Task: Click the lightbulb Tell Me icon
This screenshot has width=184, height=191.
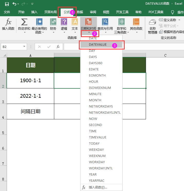Action: click(x=172, y=12)
